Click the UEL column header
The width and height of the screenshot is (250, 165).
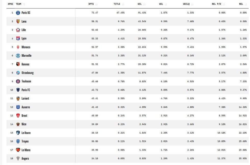coord(161,4)
